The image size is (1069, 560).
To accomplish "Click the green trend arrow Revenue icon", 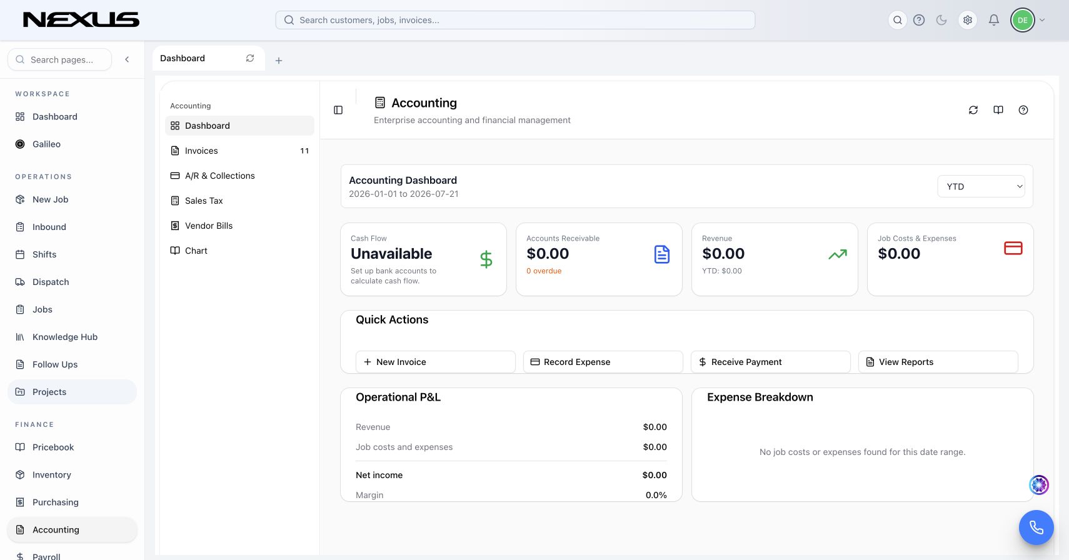I will [x=838, y=254].
